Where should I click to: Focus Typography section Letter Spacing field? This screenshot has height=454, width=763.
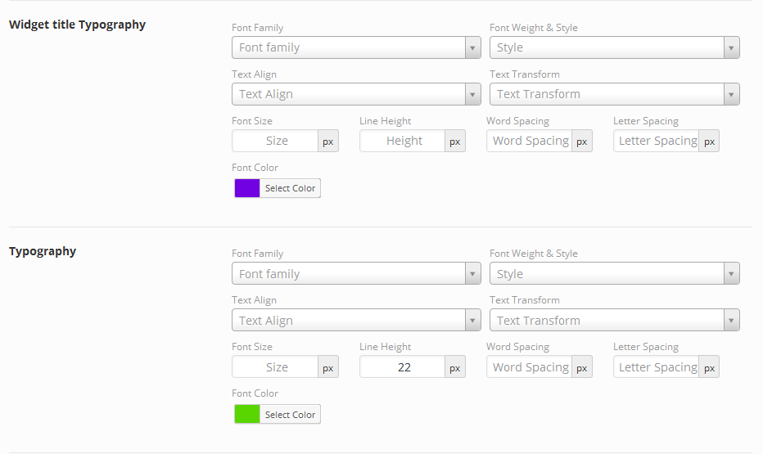click(657, 367)
